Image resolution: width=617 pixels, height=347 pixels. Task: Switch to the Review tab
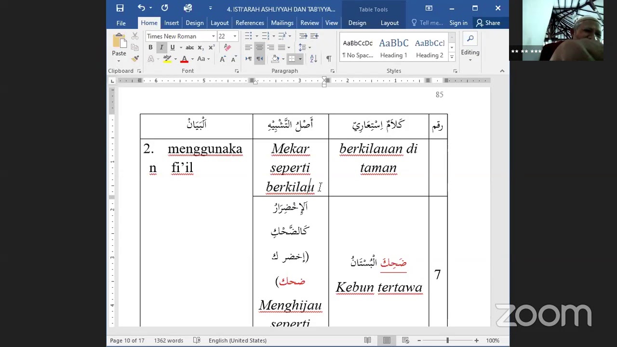tap(309, 23)
